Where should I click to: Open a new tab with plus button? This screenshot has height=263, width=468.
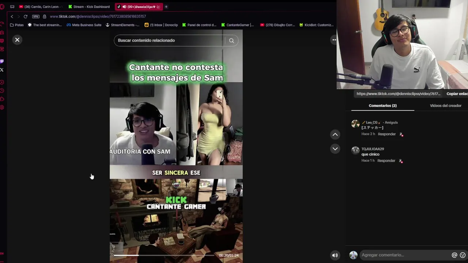pos(166,7)
